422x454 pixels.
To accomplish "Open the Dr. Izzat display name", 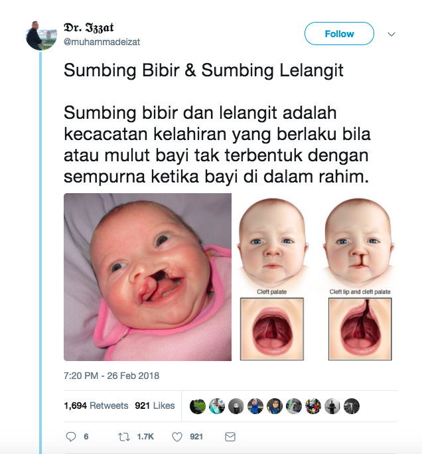I will click(x=88, y=28).
